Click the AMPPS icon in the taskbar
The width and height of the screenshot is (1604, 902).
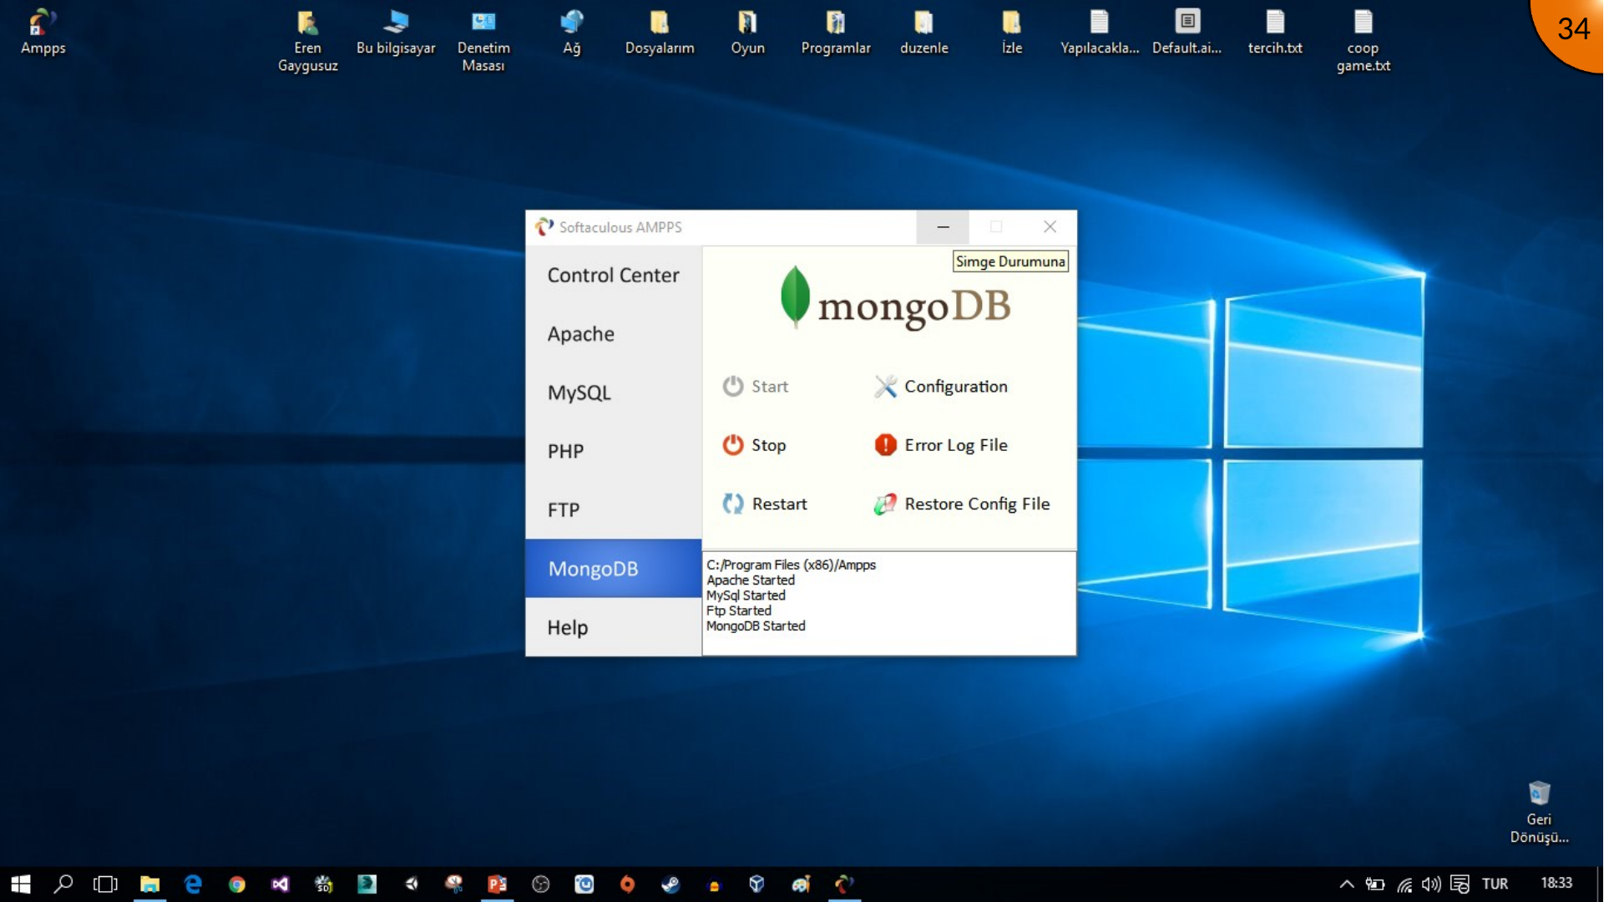coord(844,884)
